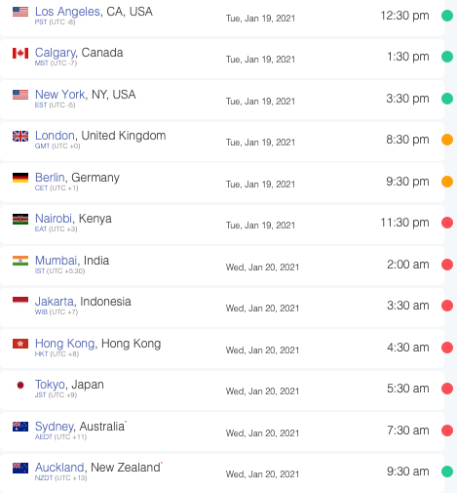Click the Indian flag beside Mumbai

tap(20, 261)
